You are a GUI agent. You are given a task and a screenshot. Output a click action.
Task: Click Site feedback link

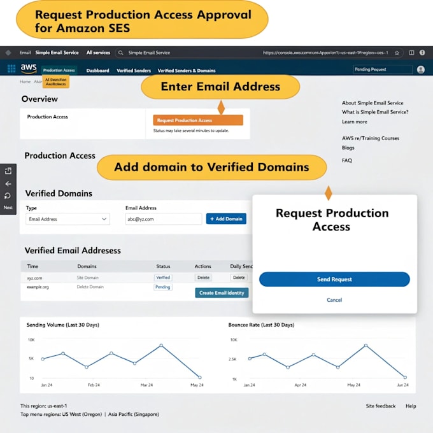pyautogui.click(x=381, y=406)
